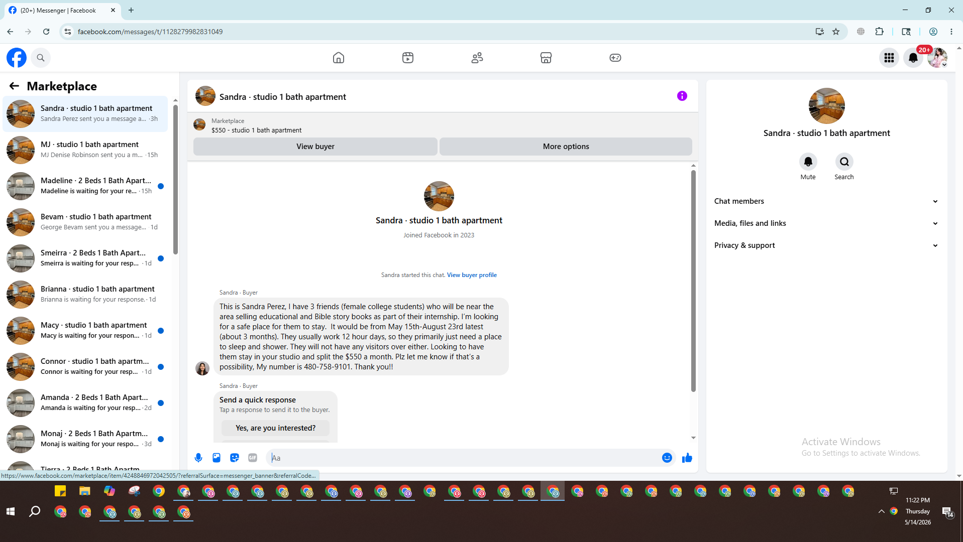
Task: Go to the Home feed icon
Action: click(339, 58)
